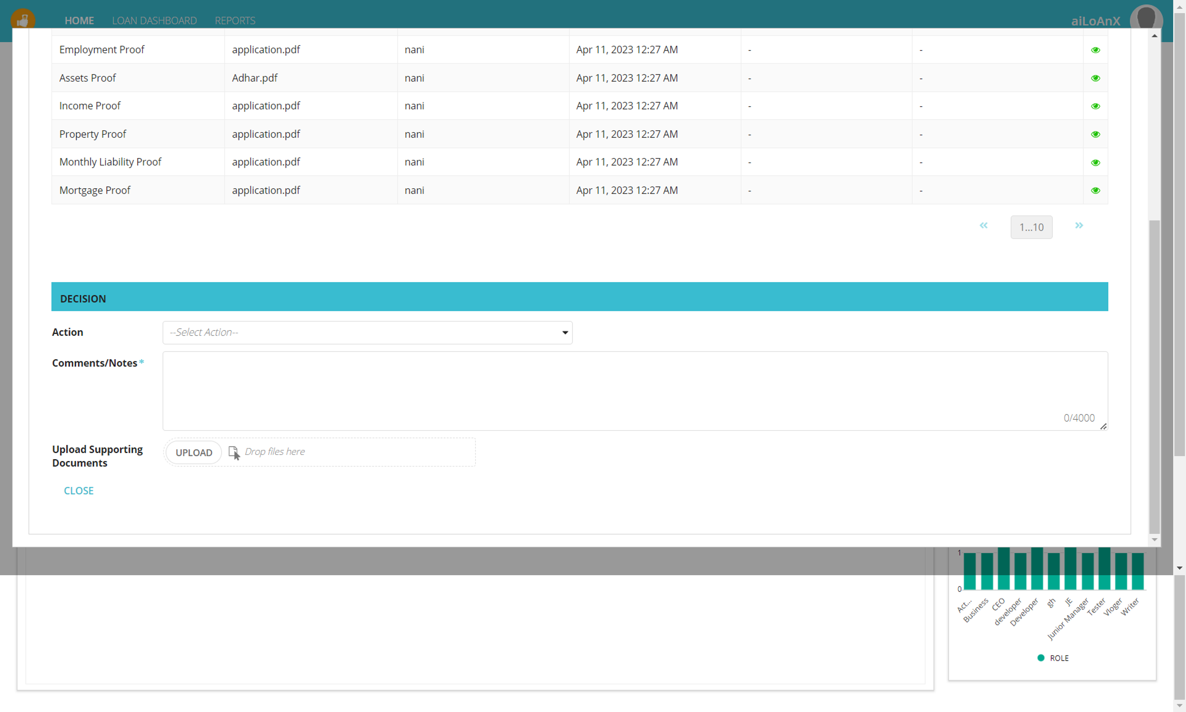
Task: View the Employment Proof document eye icon
Action: 1095,50
